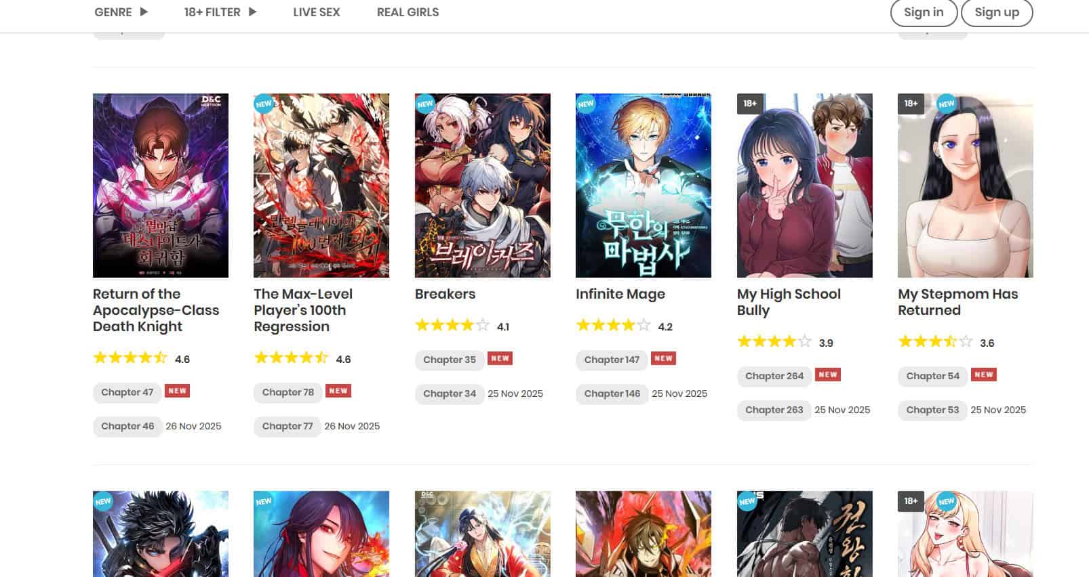Viewport: 1089px width, 577px height.
Task: Click the 4.1 rating value under Breakers
Action: pos(503,327)
